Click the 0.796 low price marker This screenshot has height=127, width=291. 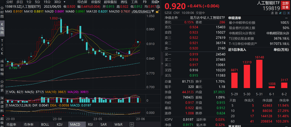(x=13, y=68)
